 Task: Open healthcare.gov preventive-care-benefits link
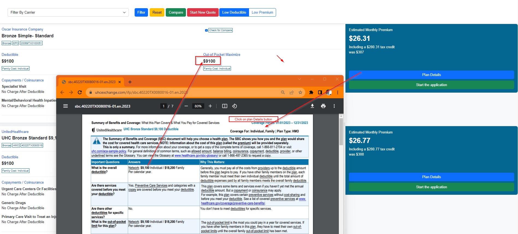click(x=233, y=203)
